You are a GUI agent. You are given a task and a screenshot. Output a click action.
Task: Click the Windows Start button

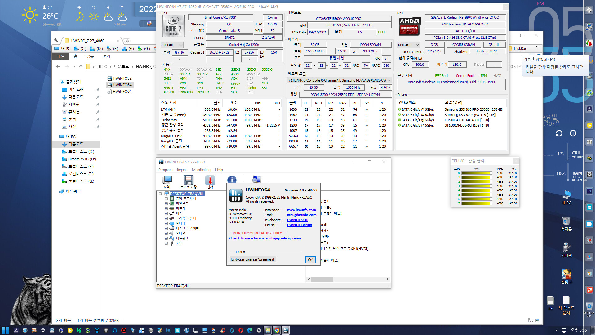point(5,330)
